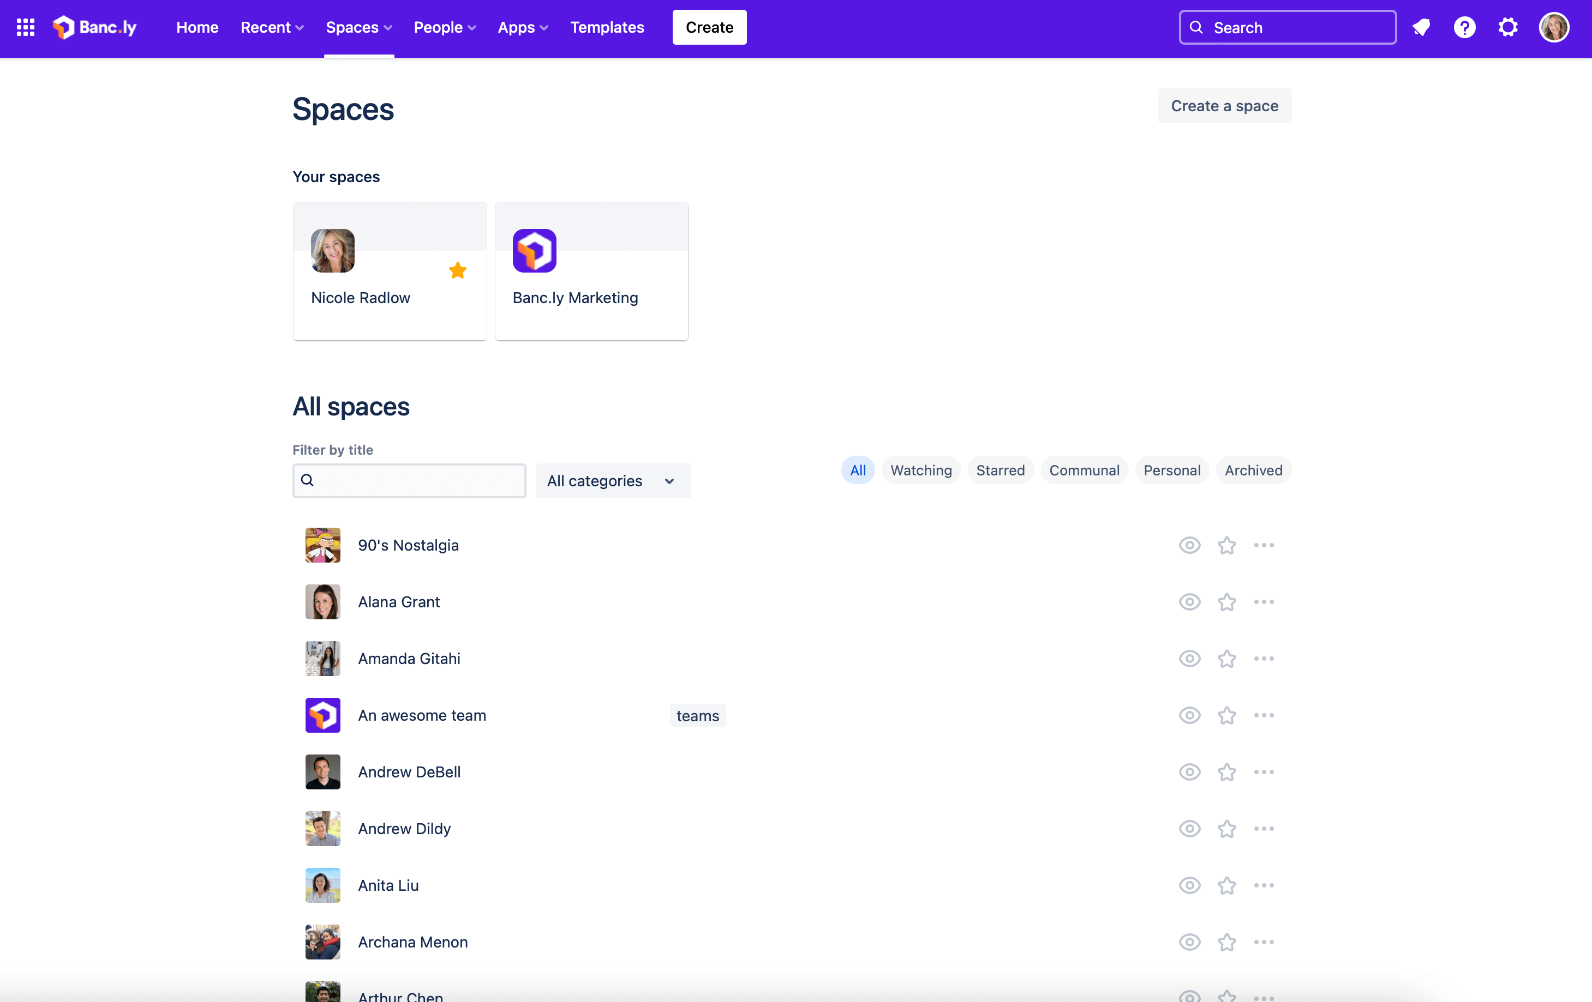Click the Filter by title input field
This screenshot has width=1592, height=1002.
(x=409, y=480)
